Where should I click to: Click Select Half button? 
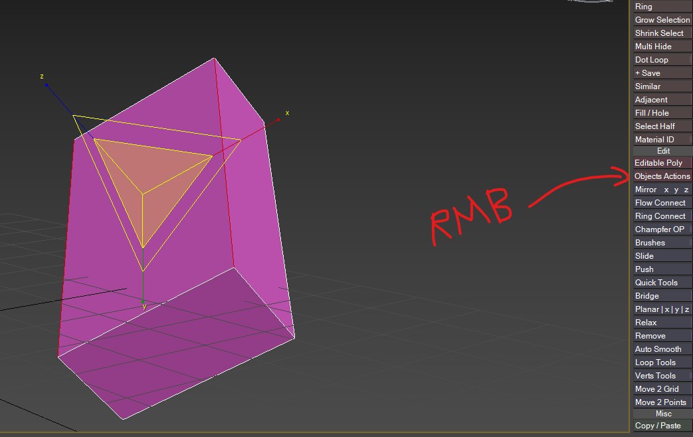point(662,126)
